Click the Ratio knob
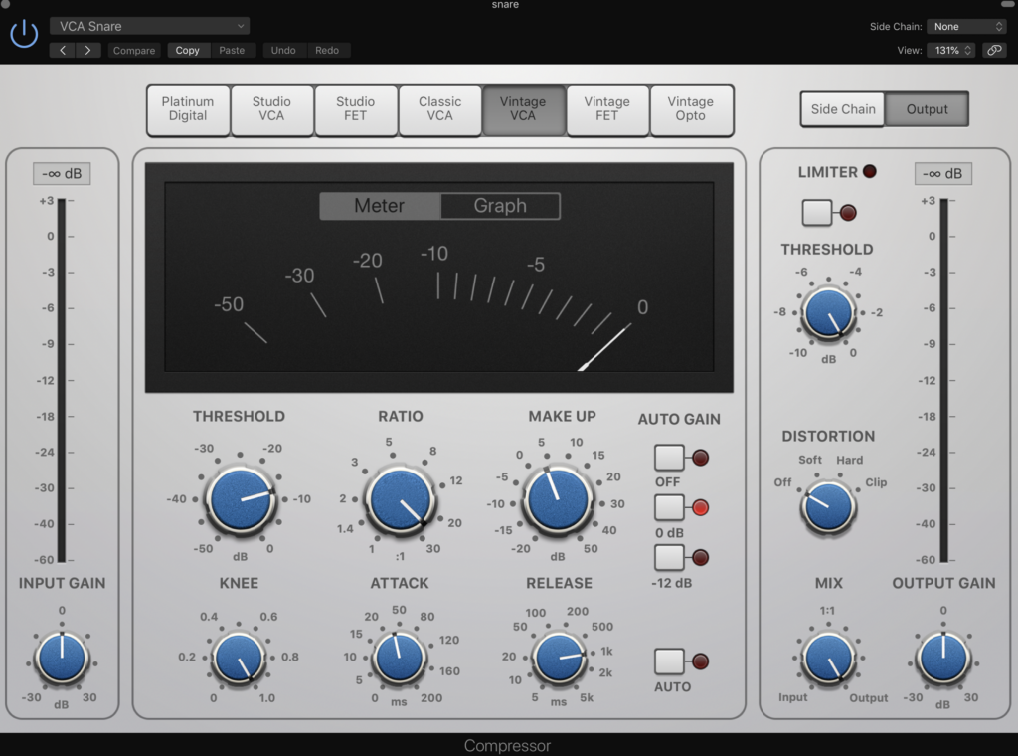 click(x=400, y=499)
